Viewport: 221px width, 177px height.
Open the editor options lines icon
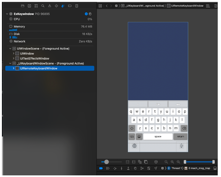(208, 6)
